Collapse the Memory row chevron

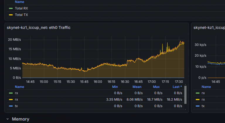[8, 119]
